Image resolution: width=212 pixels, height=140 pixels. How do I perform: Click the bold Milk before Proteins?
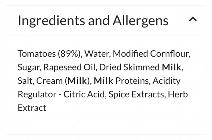click(104, 81)
